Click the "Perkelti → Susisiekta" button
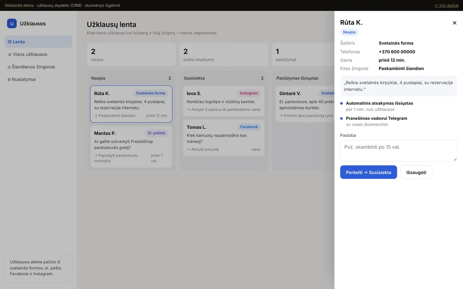Screen dimensions: 463x289 [x=368, y=172]
